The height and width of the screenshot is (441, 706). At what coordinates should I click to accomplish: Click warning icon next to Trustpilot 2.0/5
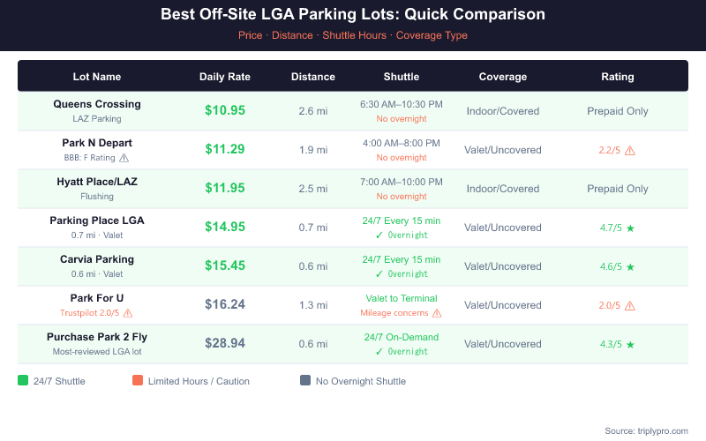click(128, 312)
